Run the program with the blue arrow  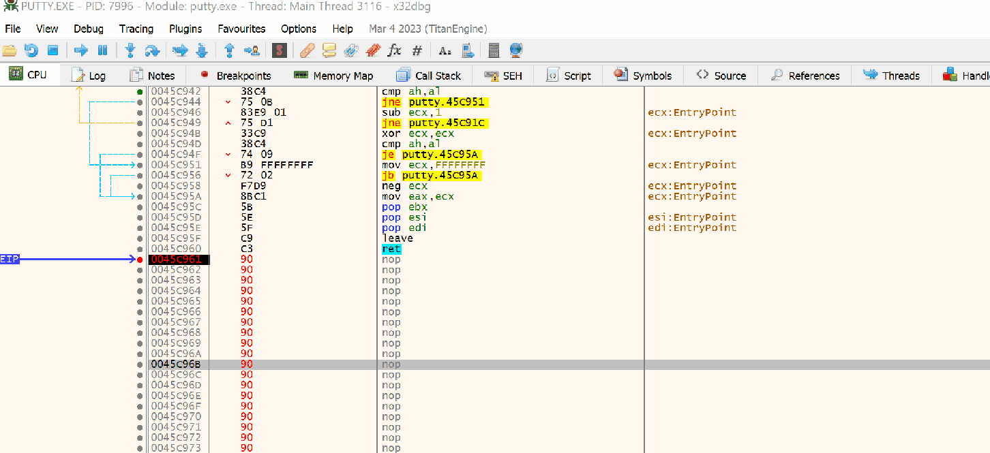82,50
